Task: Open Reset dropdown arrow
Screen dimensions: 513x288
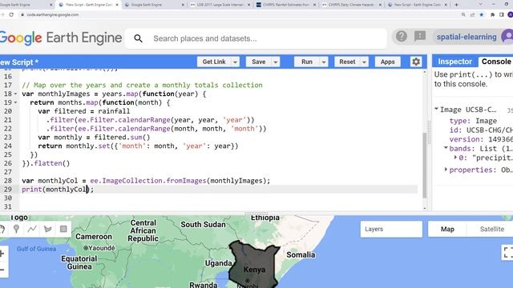Action: pos(364,62)
